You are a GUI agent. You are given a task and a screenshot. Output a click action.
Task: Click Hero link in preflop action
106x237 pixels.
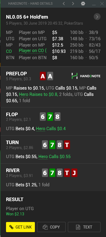[24, 95]
